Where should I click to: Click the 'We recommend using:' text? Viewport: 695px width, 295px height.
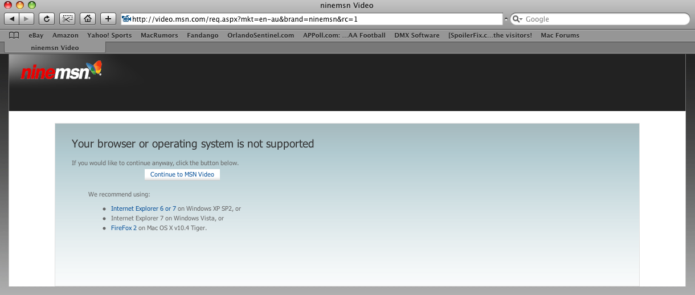pos(119,195)
